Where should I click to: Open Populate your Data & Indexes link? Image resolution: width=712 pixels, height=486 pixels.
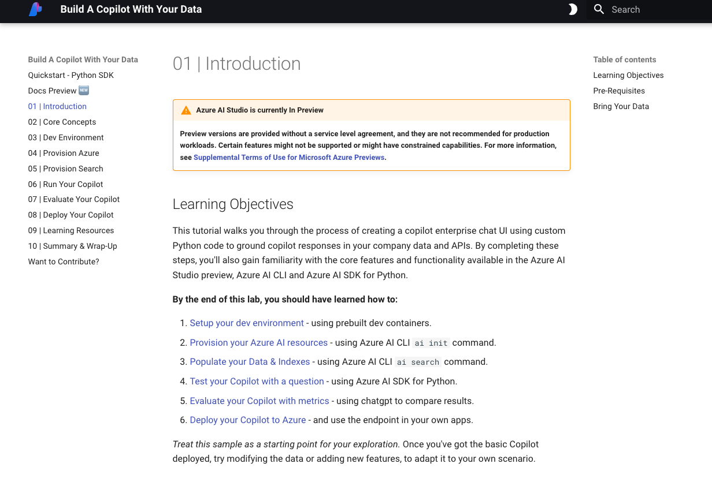250,362
